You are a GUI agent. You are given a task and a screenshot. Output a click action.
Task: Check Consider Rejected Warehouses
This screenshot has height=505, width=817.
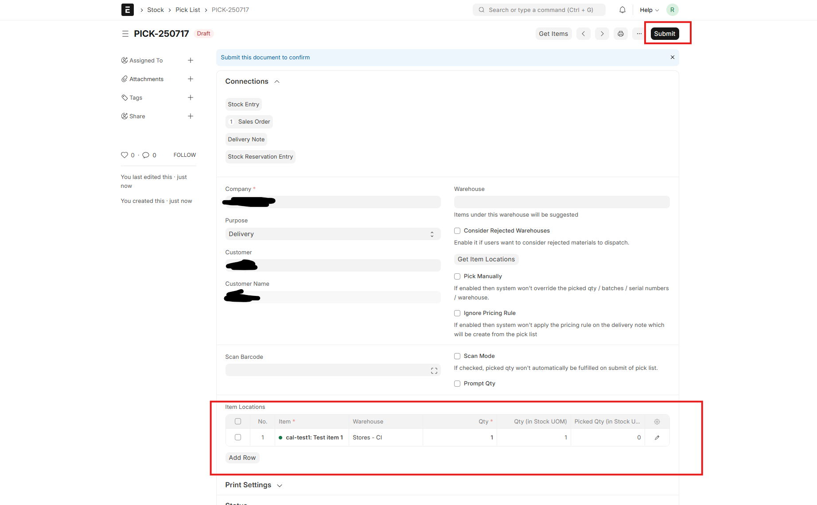tap(457, 231)
